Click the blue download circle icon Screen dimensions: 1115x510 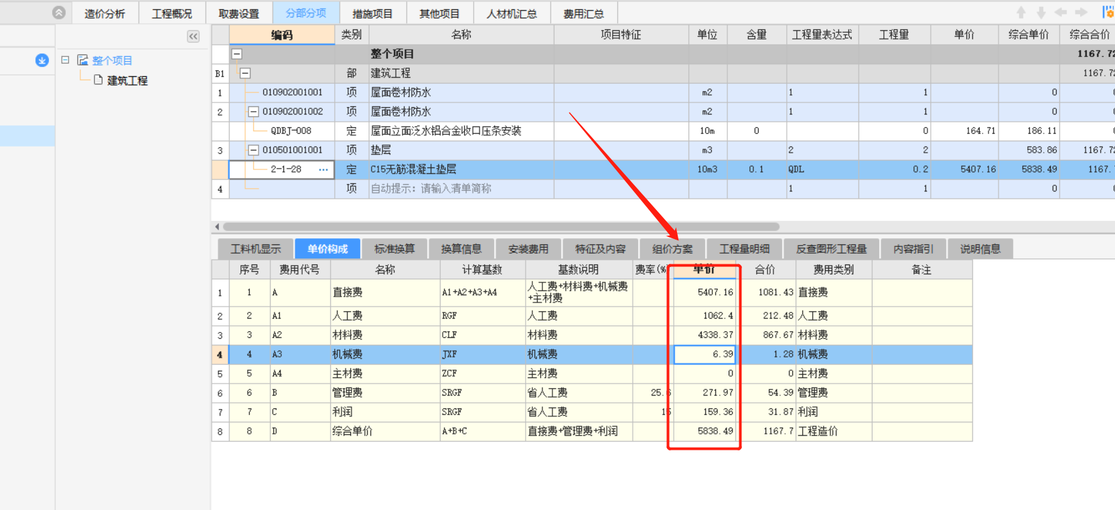42,60
